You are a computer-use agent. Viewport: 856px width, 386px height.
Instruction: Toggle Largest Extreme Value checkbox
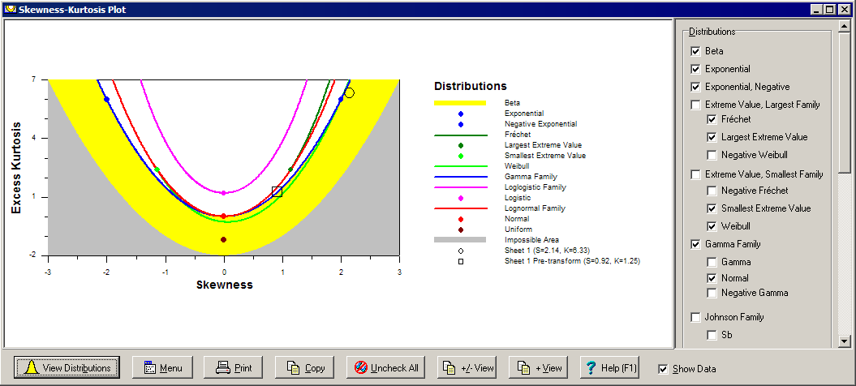tap(712, 137)
